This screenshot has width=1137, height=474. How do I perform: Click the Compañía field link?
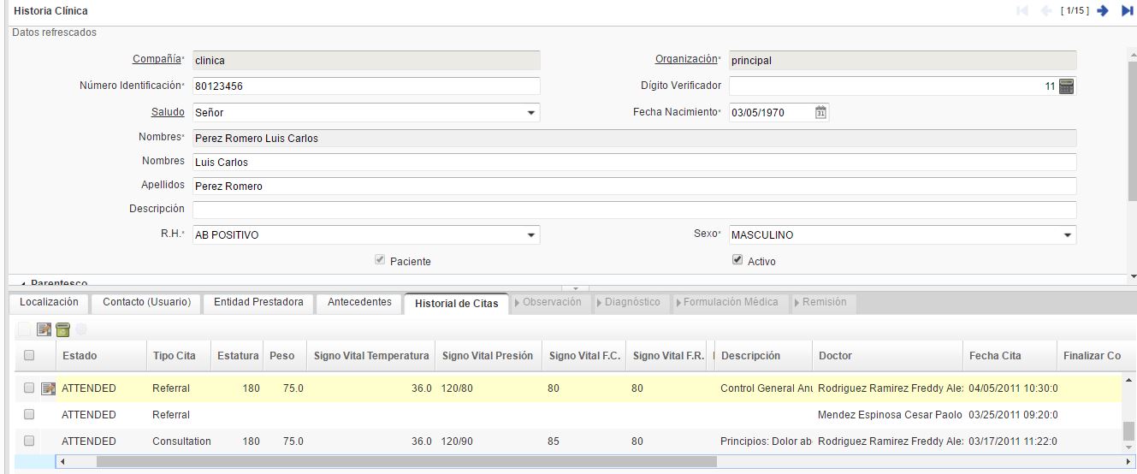tap(156, 59)
